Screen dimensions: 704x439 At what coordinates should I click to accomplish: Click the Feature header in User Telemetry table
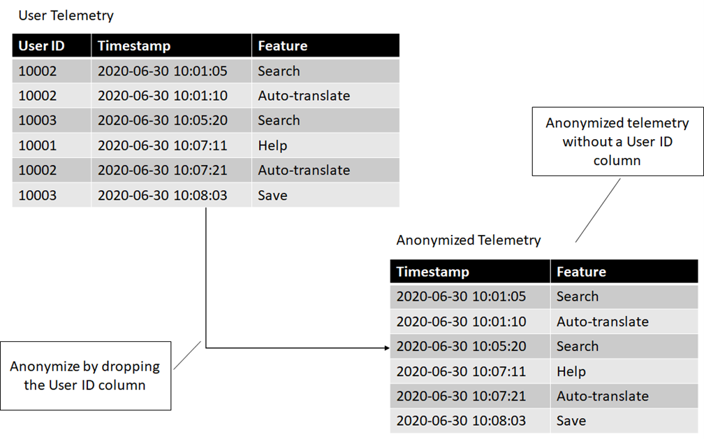click(x=325, y=45)
